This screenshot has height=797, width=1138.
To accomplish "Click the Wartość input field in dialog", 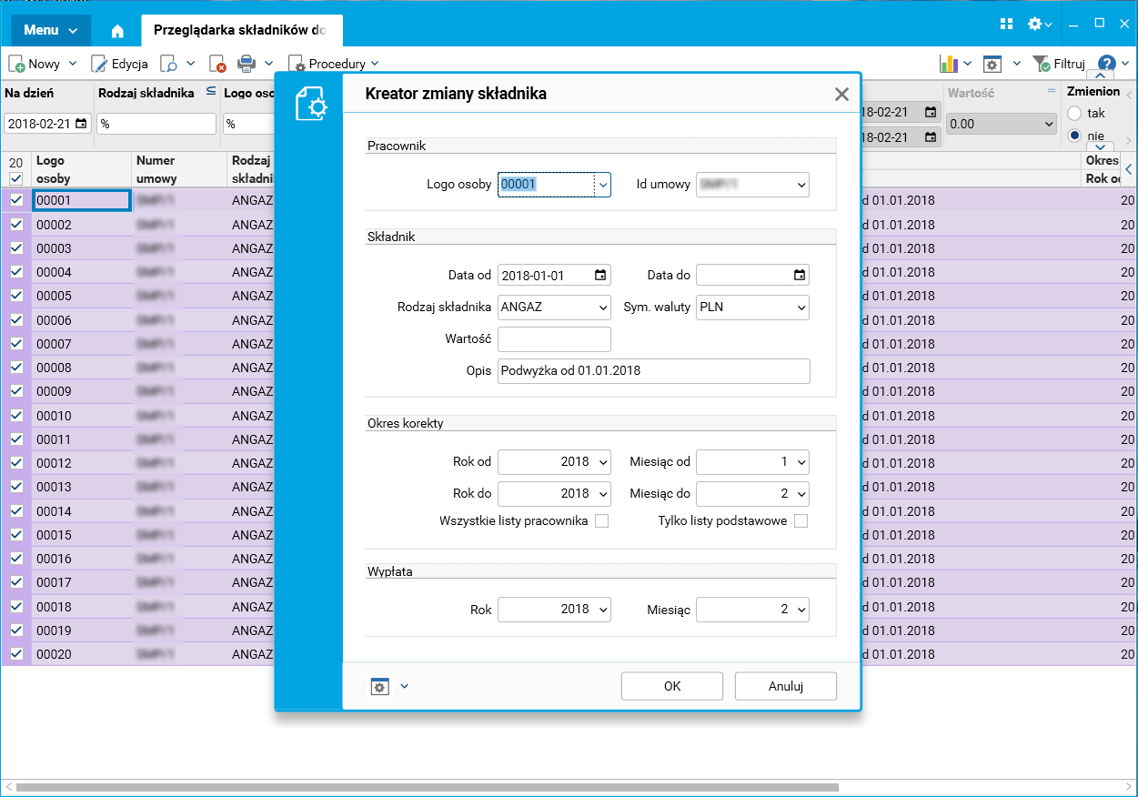I will tap(554, 339).
